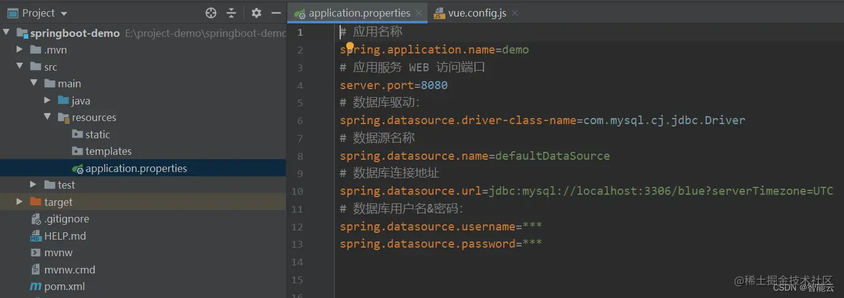The height and width of the screenshot is (298, 844).
Task: Expand the .mvn folder arrow
Action: pos(20,50)
